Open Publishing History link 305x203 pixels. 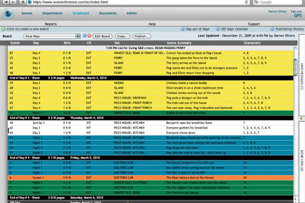click(x=289, y=29)
